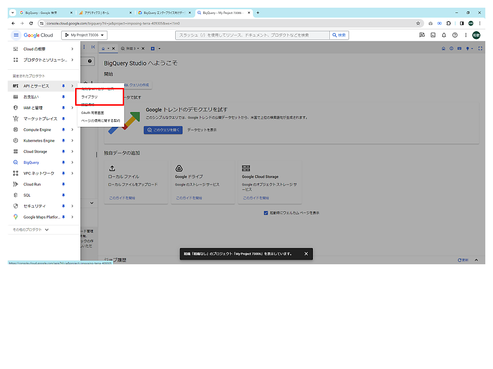Activate Cloud Shell terminal icon
This screenshot has width=493, height=369.
[x=433, y=35]
